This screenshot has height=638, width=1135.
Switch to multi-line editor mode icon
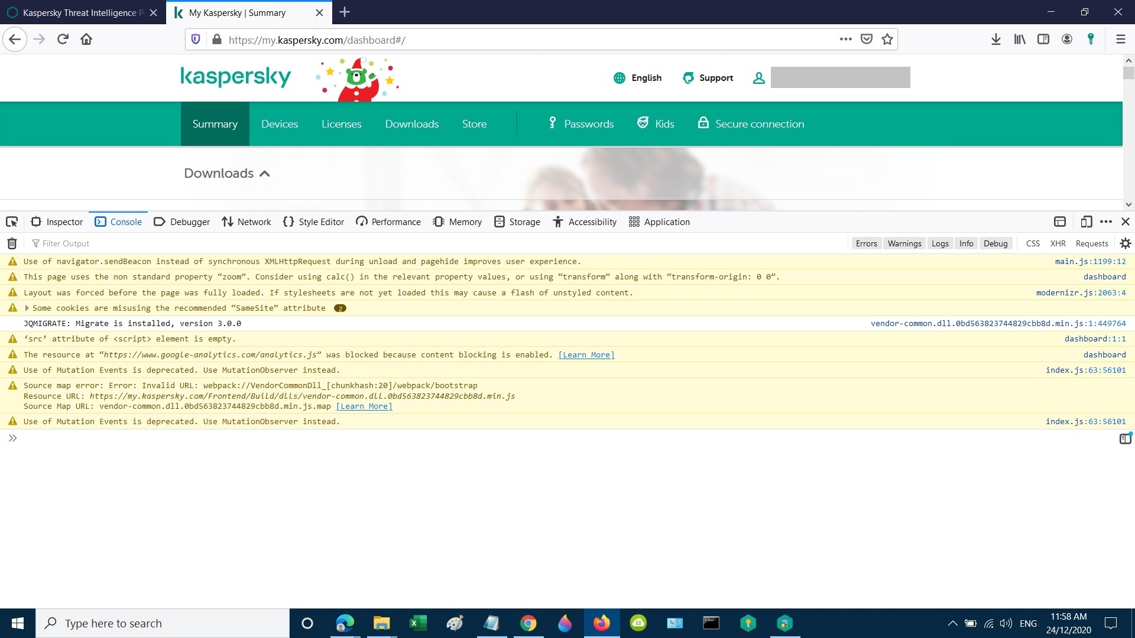[1126, 438]
